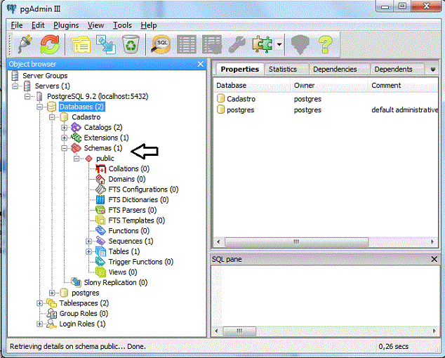Screen dimensions: 445x358
Task: Click the filtered rows grid icon
Action: pos(212,44)
